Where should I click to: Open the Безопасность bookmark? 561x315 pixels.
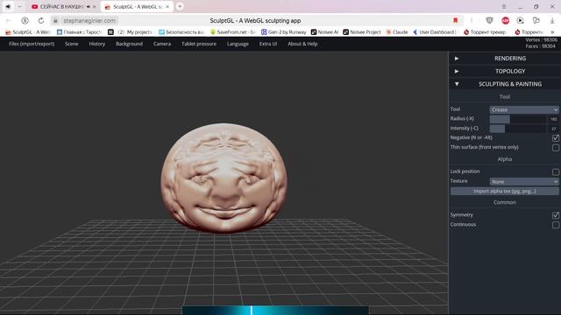click(181, 32)
